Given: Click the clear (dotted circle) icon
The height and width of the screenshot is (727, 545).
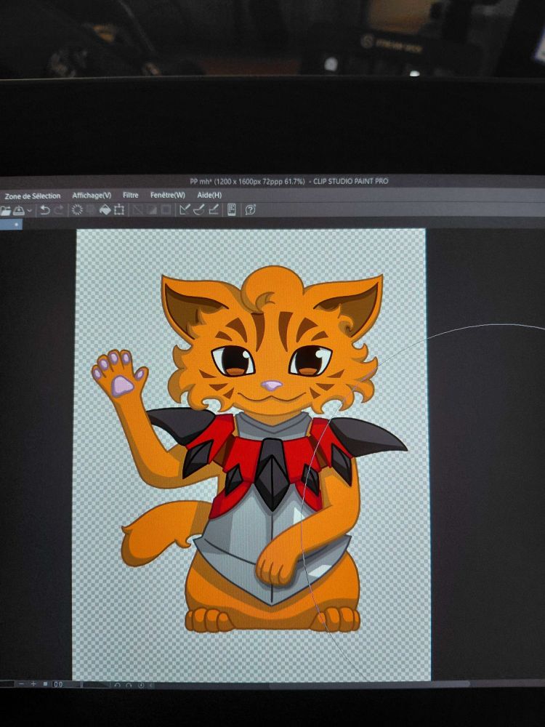Looking at the screenshot, I should pyautogui.click(x=78, y=210).
